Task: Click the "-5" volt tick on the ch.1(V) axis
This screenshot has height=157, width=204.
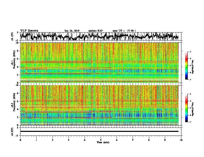Action: coord(17,41)
